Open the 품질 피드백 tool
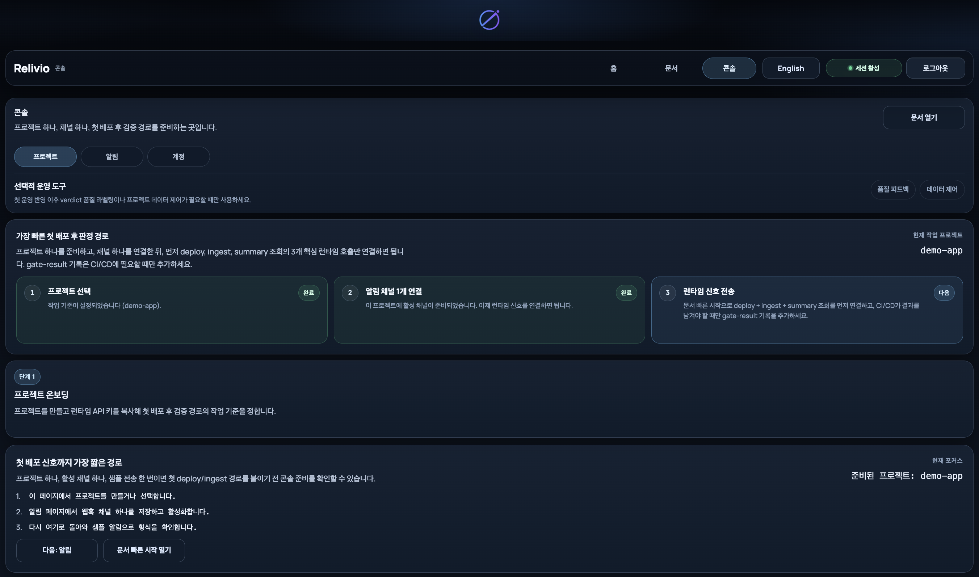 893,189
